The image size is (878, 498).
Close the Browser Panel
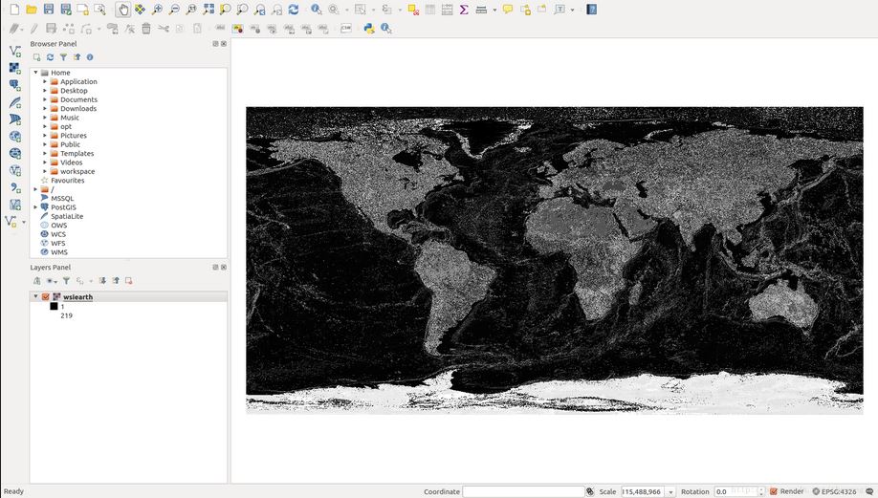point(224,44)
